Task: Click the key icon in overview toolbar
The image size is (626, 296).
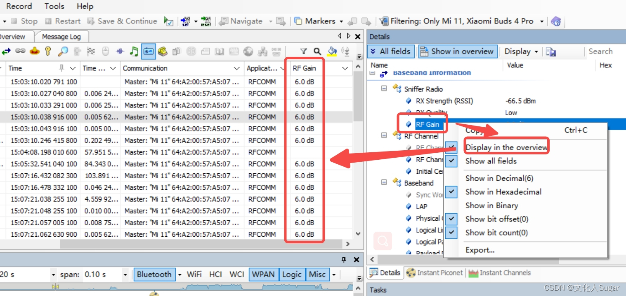Action: (48, 51)
